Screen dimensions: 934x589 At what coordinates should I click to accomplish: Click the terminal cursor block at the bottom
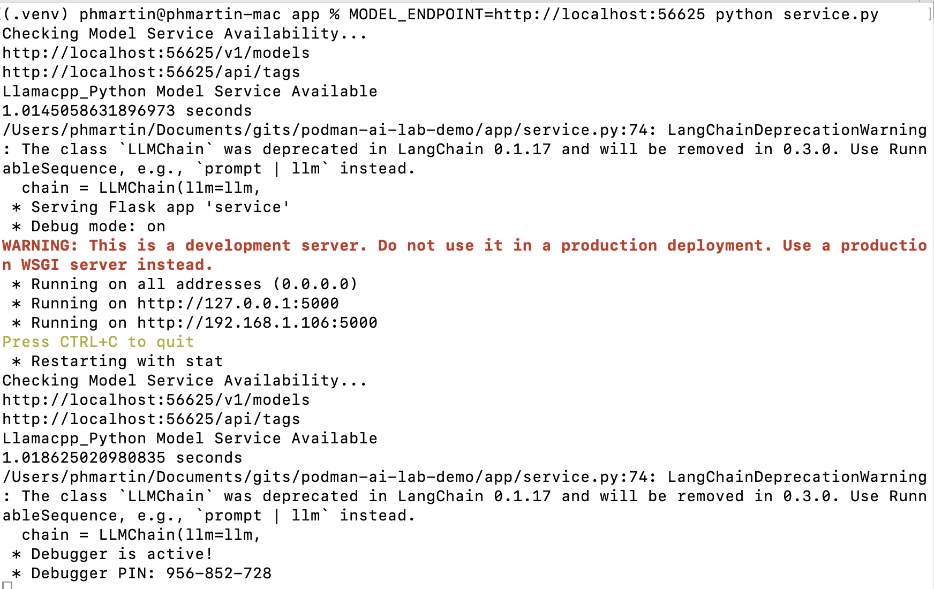pos(7,586)
